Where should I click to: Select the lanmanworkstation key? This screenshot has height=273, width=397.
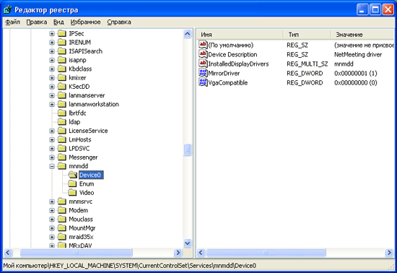point(94,104)
